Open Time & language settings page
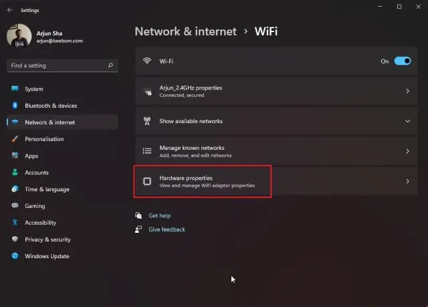The height and width of the screenshot is (307, 428). [47, 189]
